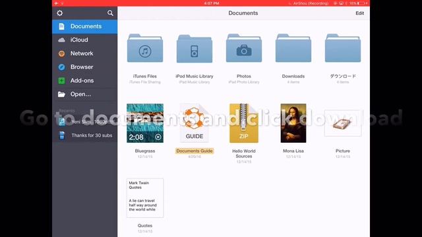Open the settings gear in the sidebar

pos(60,13)
